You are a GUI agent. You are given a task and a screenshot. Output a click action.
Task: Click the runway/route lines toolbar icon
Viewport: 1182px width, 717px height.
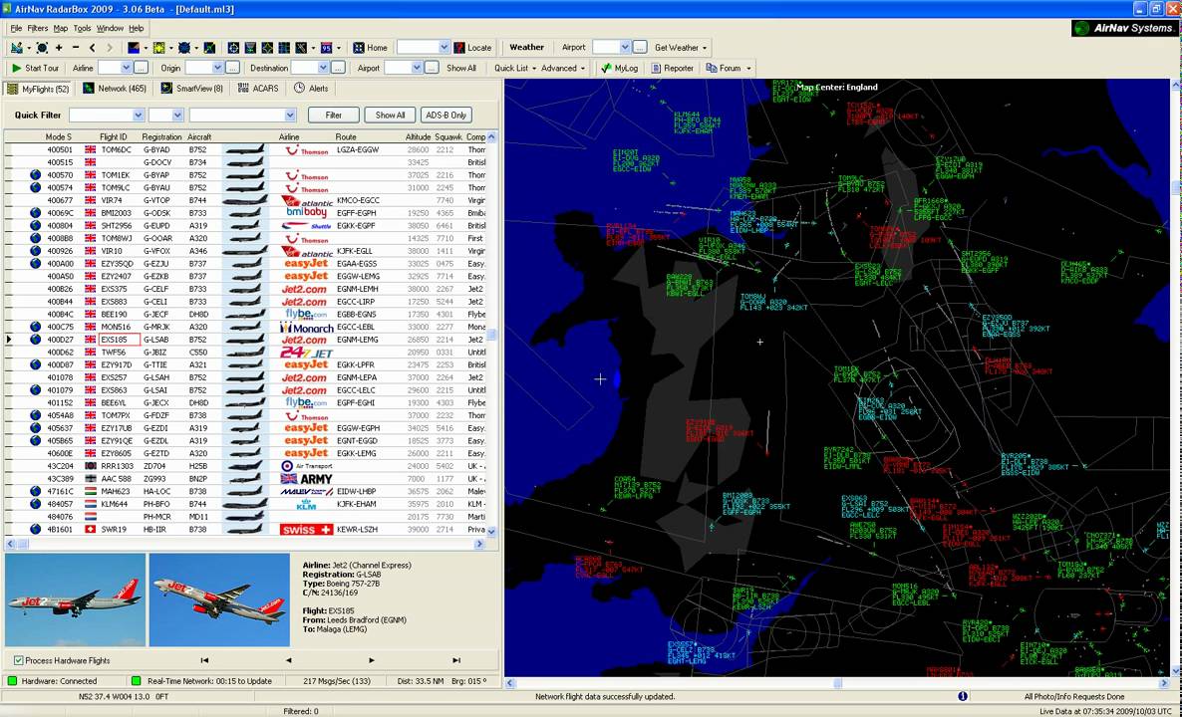(x=301, y=48)
